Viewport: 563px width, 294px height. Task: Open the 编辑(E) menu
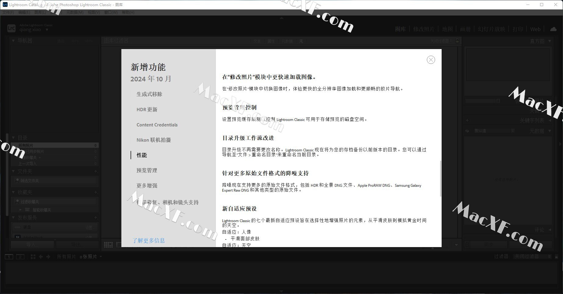24,12
